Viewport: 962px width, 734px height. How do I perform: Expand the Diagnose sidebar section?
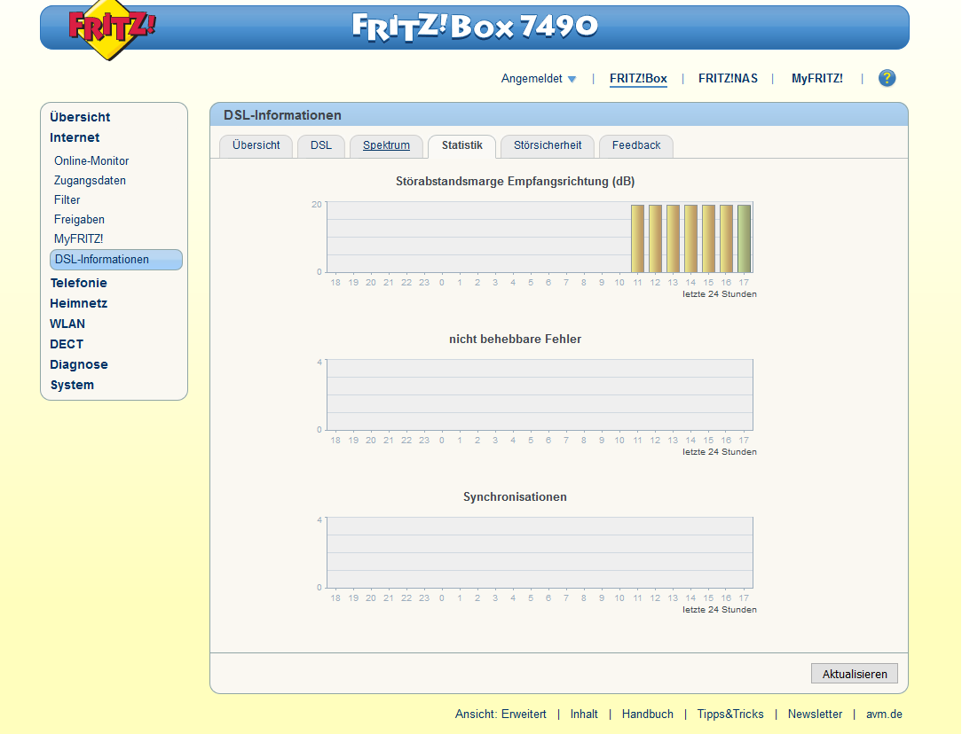tap(78, 364)
